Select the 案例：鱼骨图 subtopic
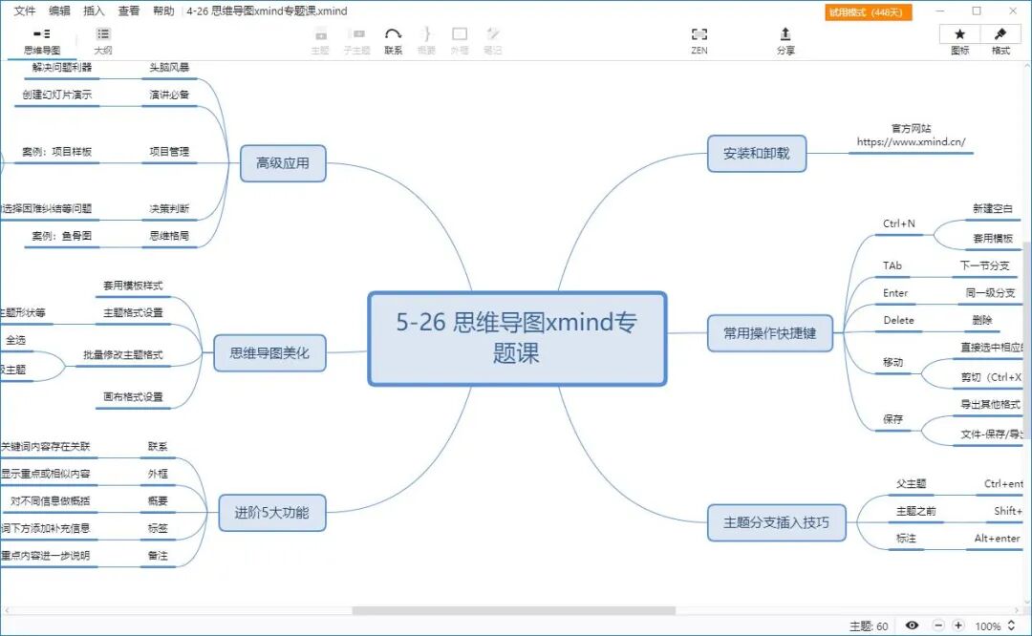This screenshot has width=1032, height=636. (62, 236)
